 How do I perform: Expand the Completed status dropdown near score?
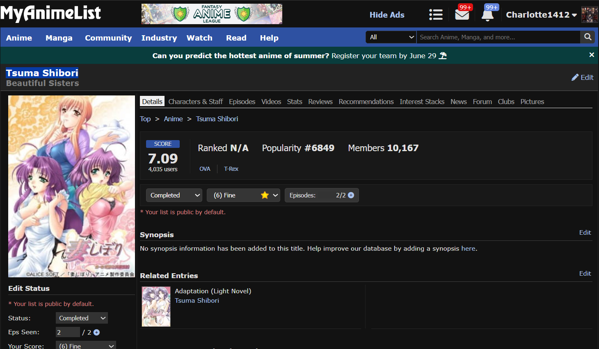point(174,195)
